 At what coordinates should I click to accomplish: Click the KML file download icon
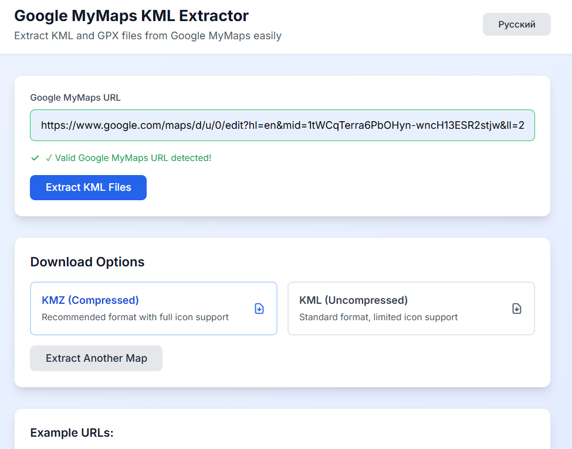(516, 309)
